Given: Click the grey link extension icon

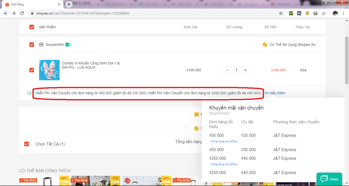Looking at the screenshot, I should pos(324,13).
